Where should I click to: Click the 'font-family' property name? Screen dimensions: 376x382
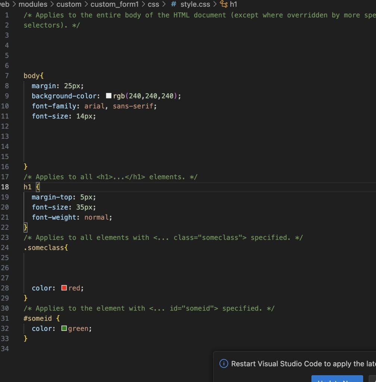(54, 106)
